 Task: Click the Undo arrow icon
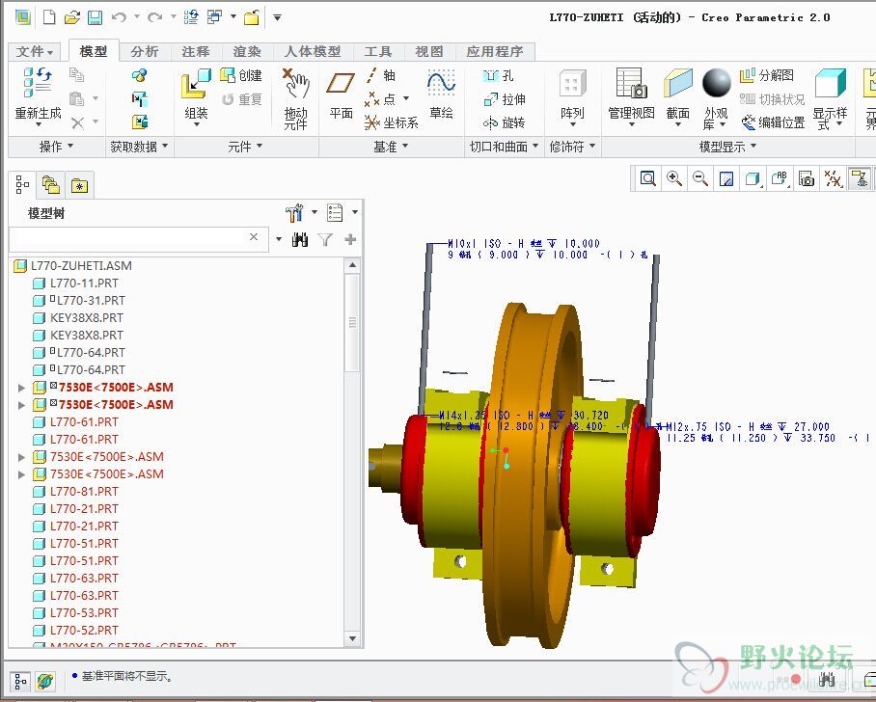tap(119, 18)
